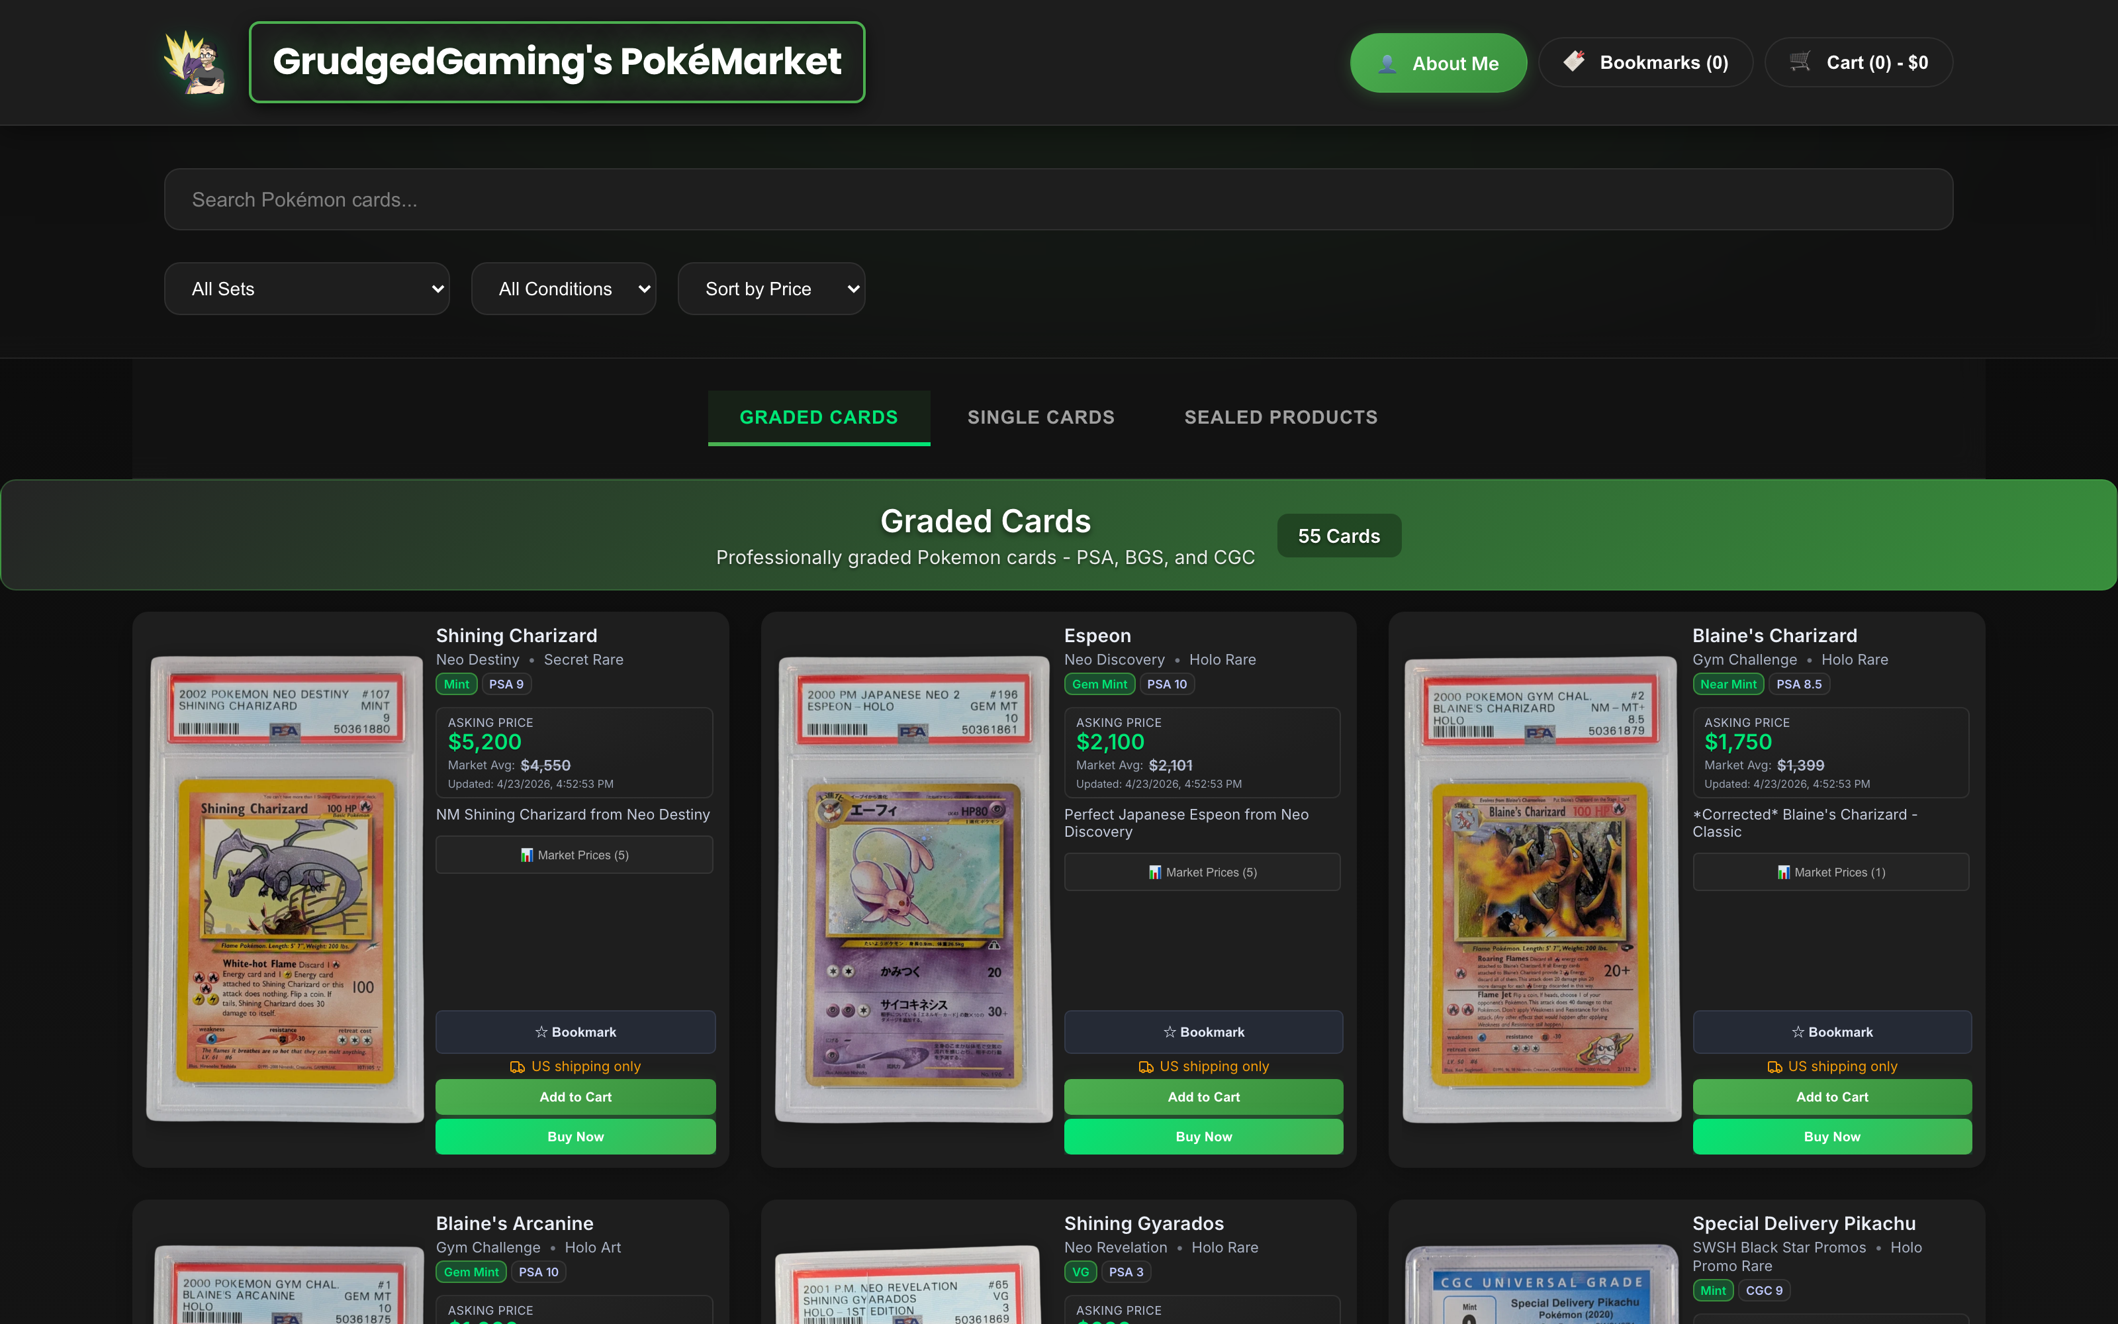Click the 55 Cards count badge

point(1339,536)
